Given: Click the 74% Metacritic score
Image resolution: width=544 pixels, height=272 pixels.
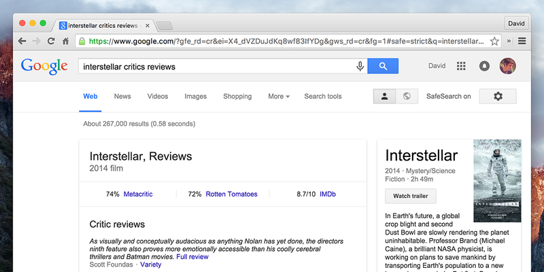Looking at the screenshot, I should click(x=112, y=194).
